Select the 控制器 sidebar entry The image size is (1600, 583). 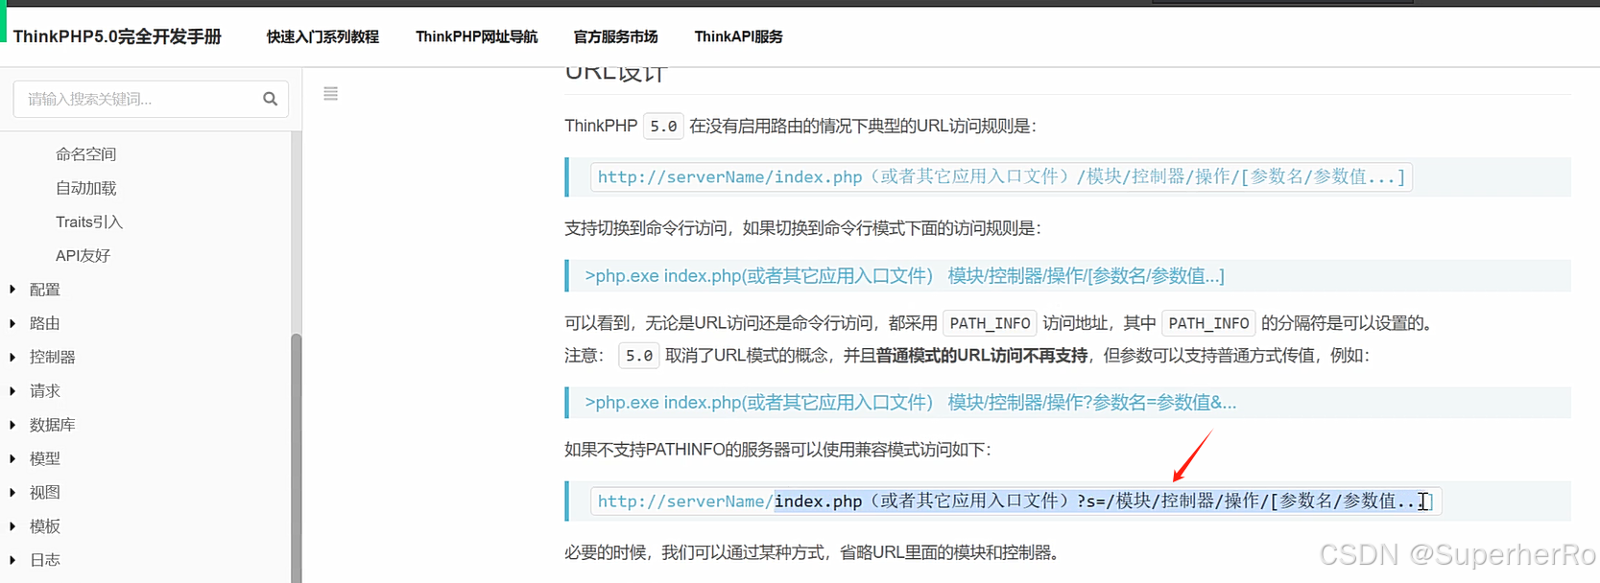point(53,357)
